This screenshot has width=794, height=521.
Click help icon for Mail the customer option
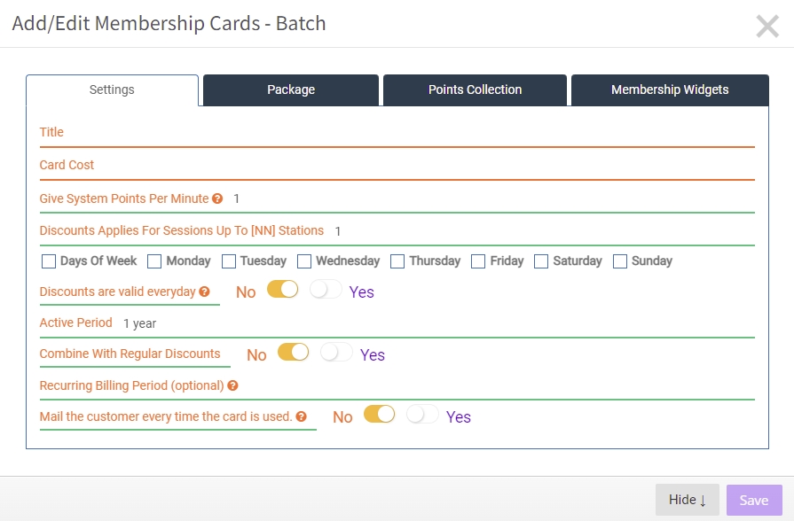(302, 416)
